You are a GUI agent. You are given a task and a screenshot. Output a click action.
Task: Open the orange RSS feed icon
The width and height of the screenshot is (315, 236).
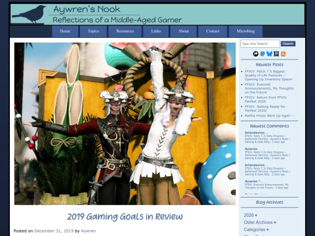[283, 54]
